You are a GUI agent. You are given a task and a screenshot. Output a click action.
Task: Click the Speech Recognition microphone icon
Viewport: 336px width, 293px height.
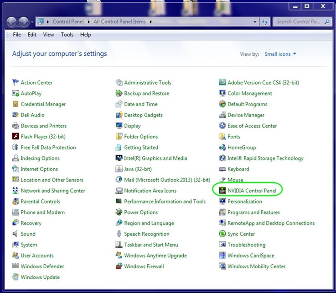click(119, 234)
